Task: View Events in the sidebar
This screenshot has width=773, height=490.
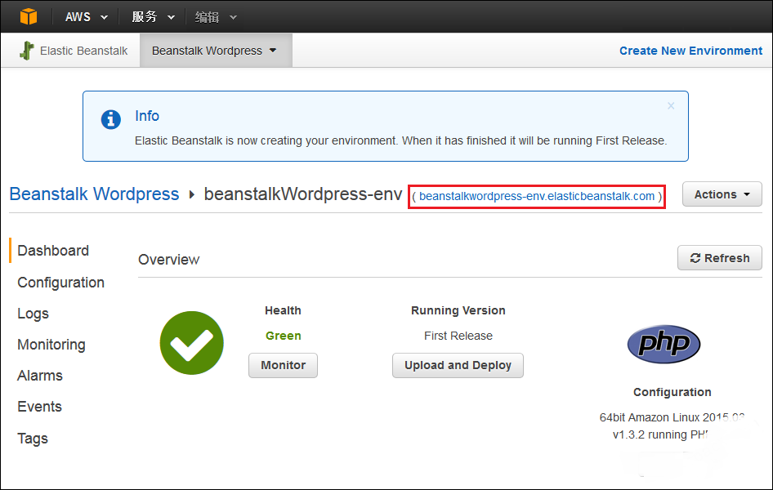Action: [x=40, y=407]
